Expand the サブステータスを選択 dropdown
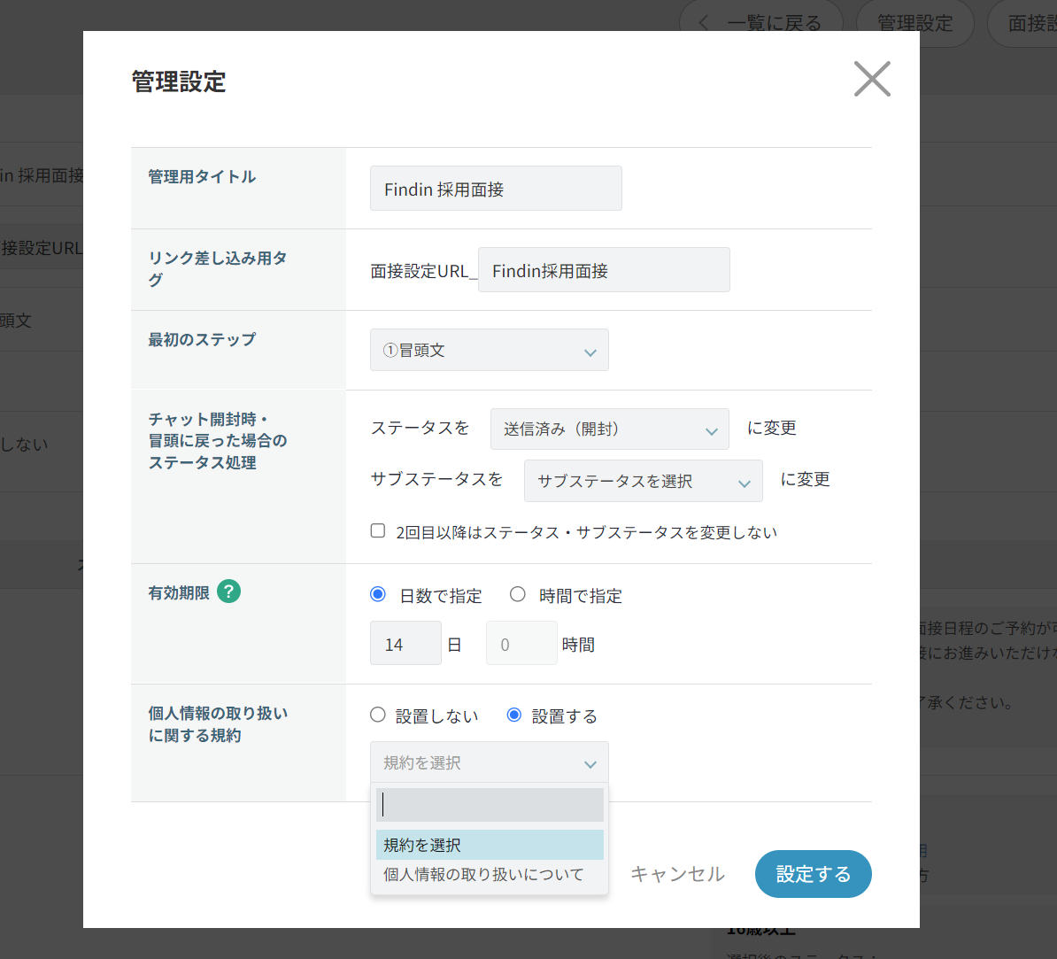Screen dimensions: 1057x959 pos(643,481)
